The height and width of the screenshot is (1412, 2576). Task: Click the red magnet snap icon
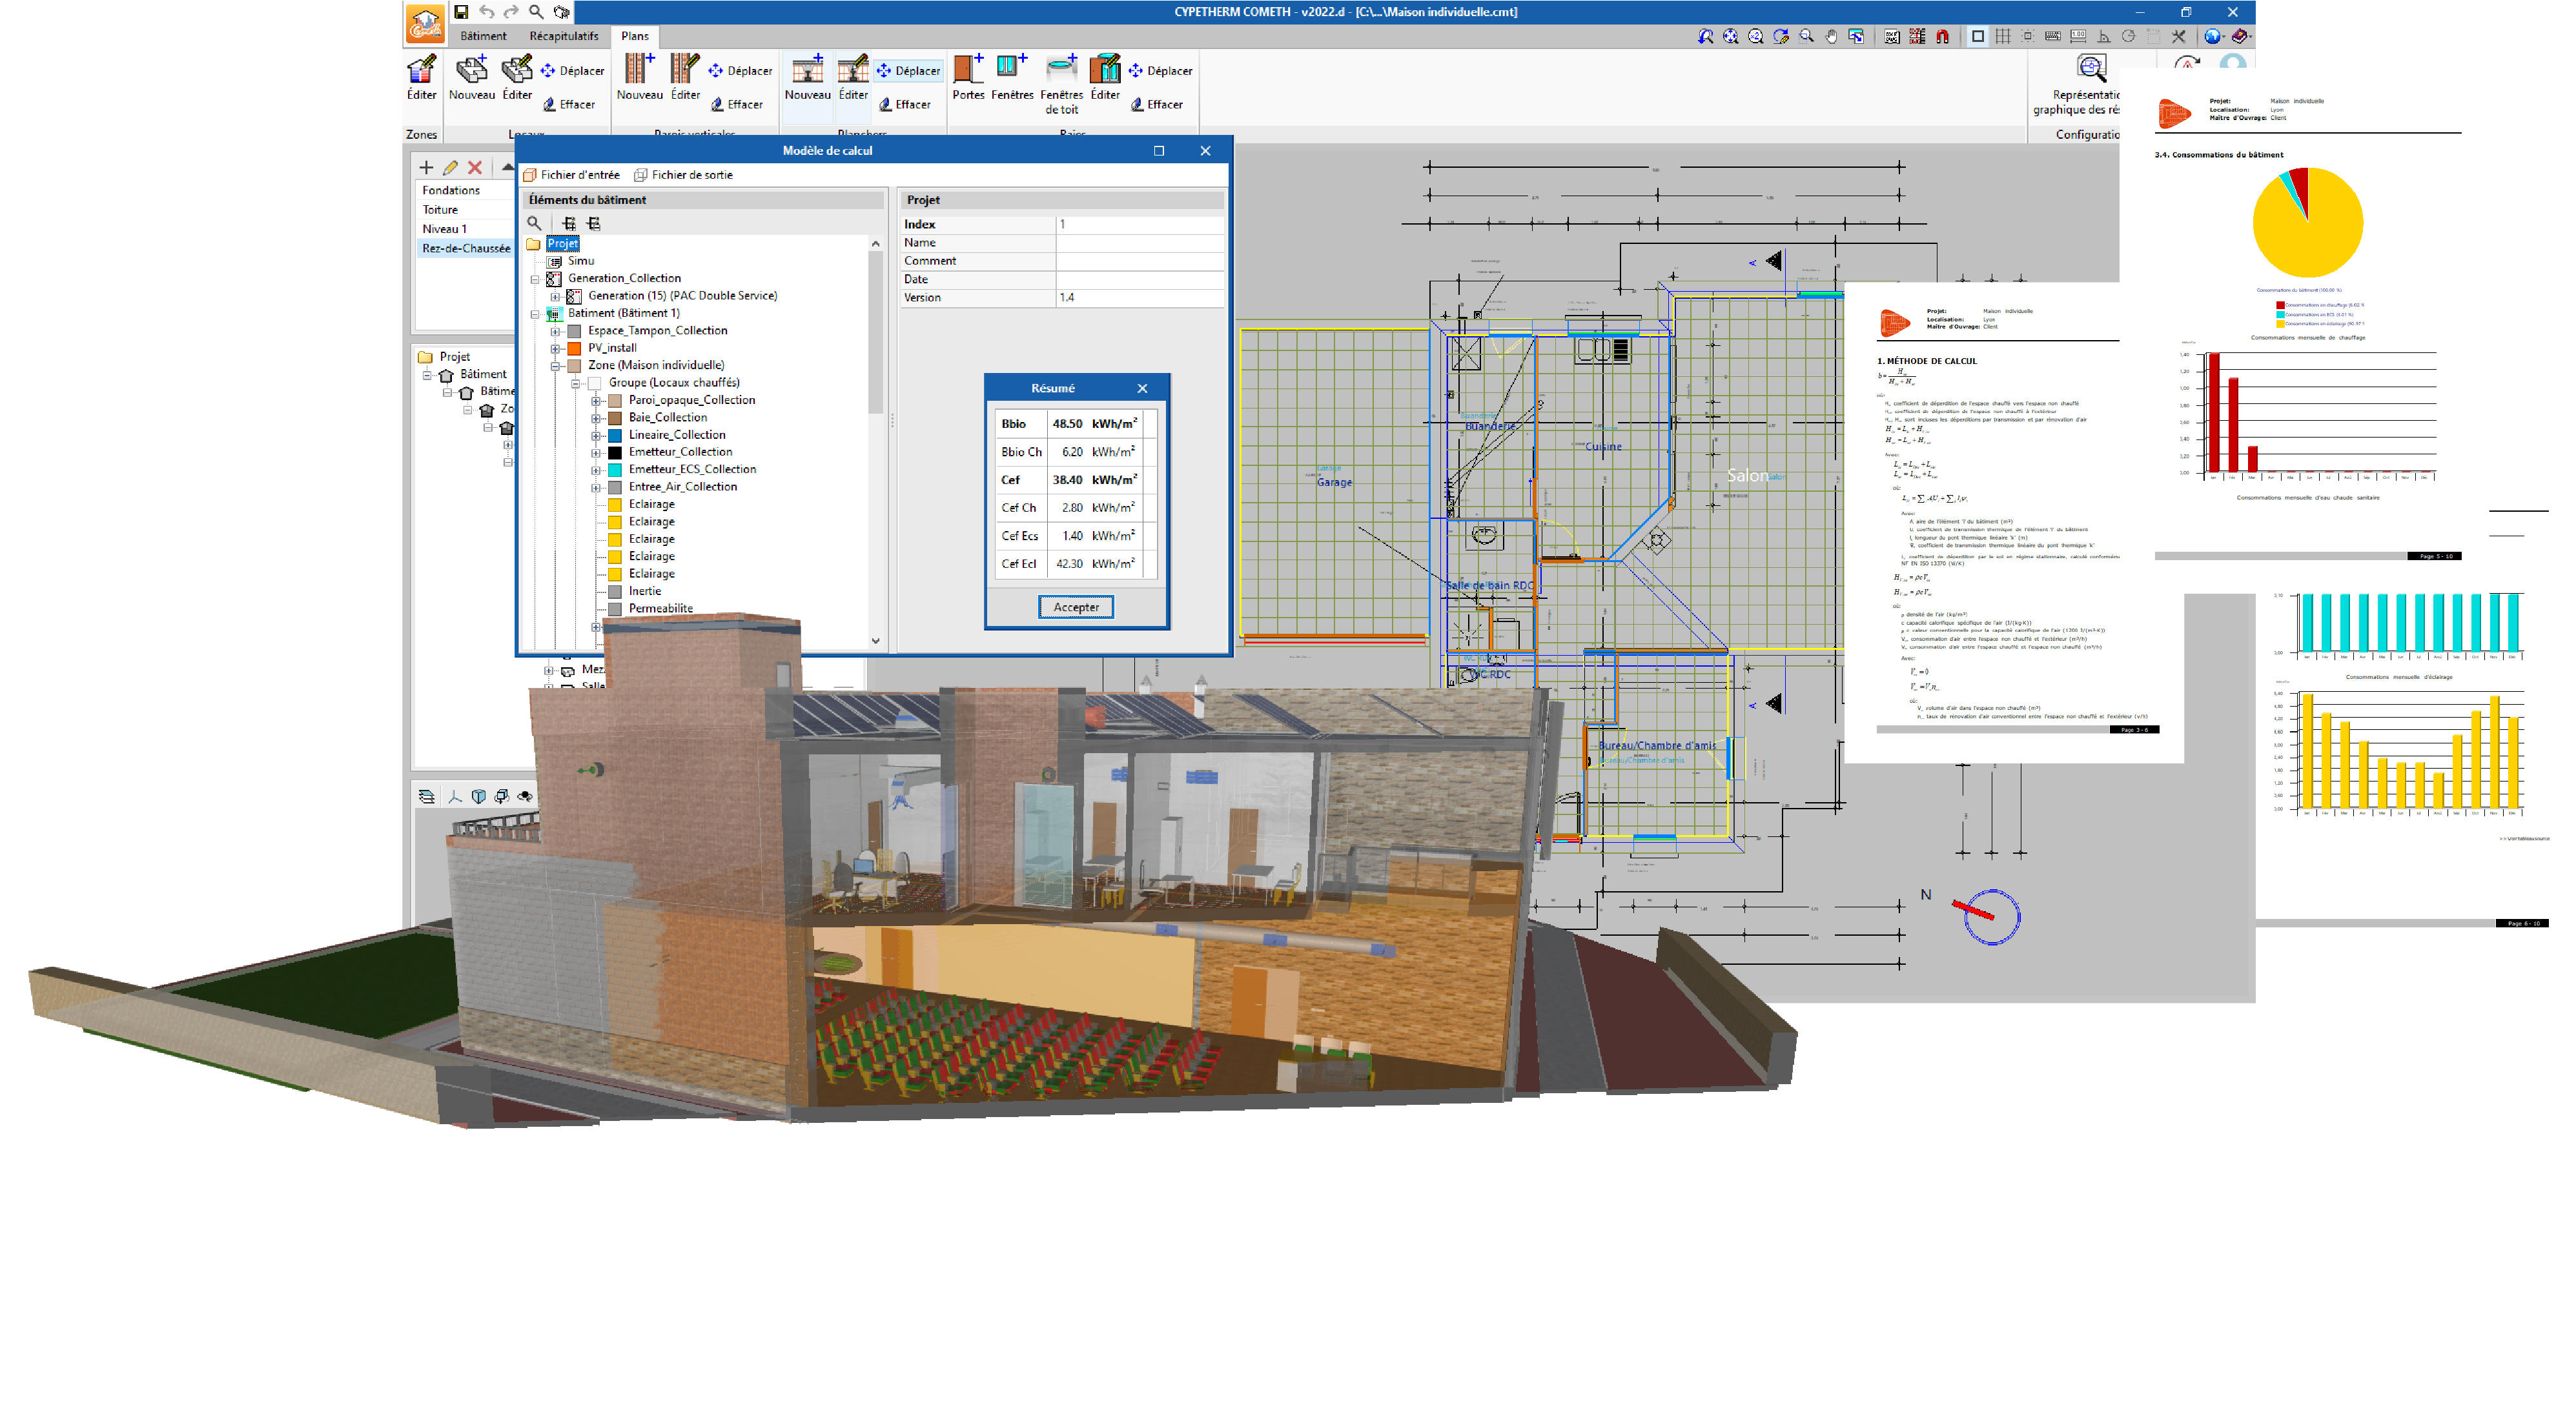[1942, 37]
